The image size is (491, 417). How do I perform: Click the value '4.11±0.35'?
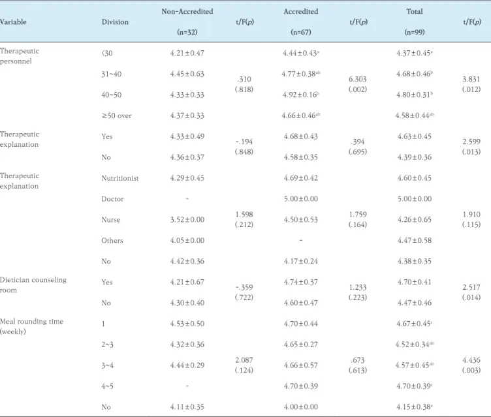point(187,407)
